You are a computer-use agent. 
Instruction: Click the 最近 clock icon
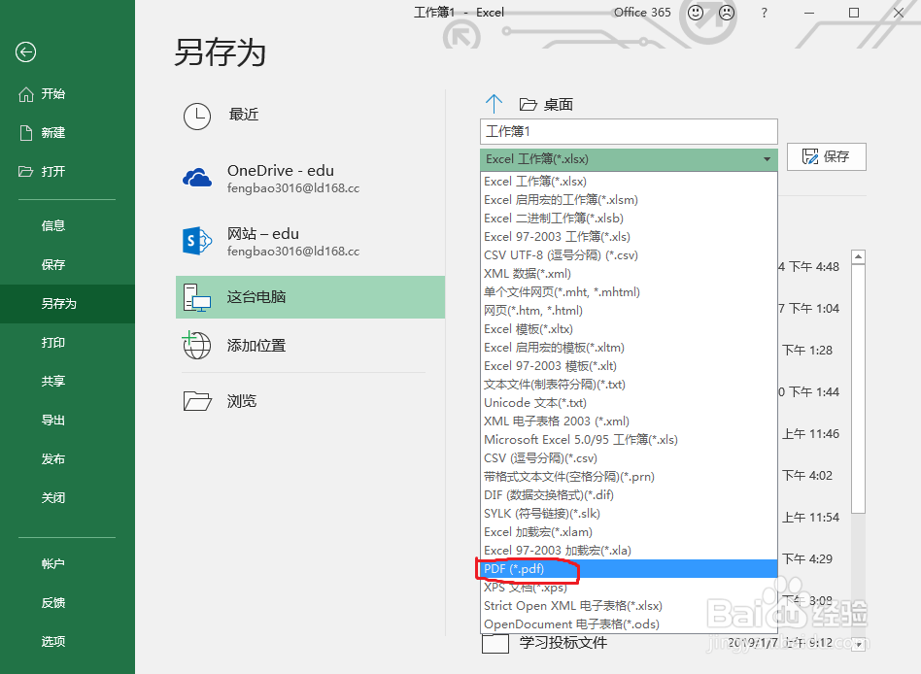(x=197, y=117)
